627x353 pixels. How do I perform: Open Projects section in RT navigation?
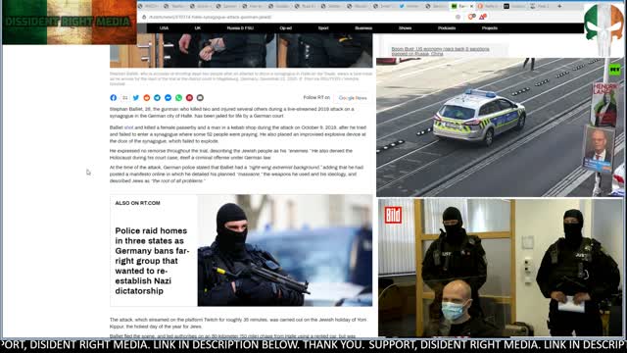[490, 28]
